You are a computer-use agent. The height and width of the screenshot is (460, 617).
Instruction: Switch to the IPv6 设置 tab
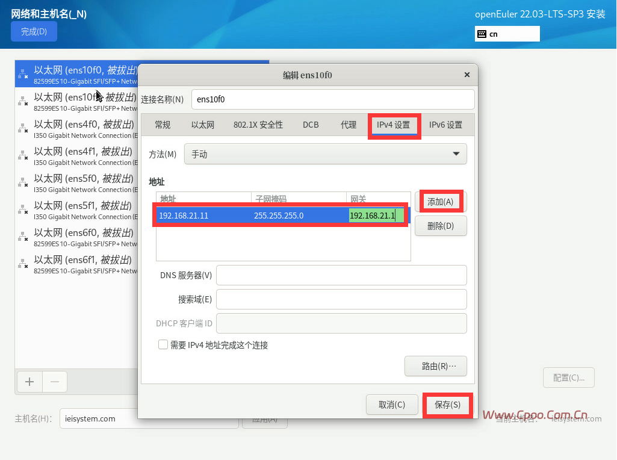(x=446, y=125)
